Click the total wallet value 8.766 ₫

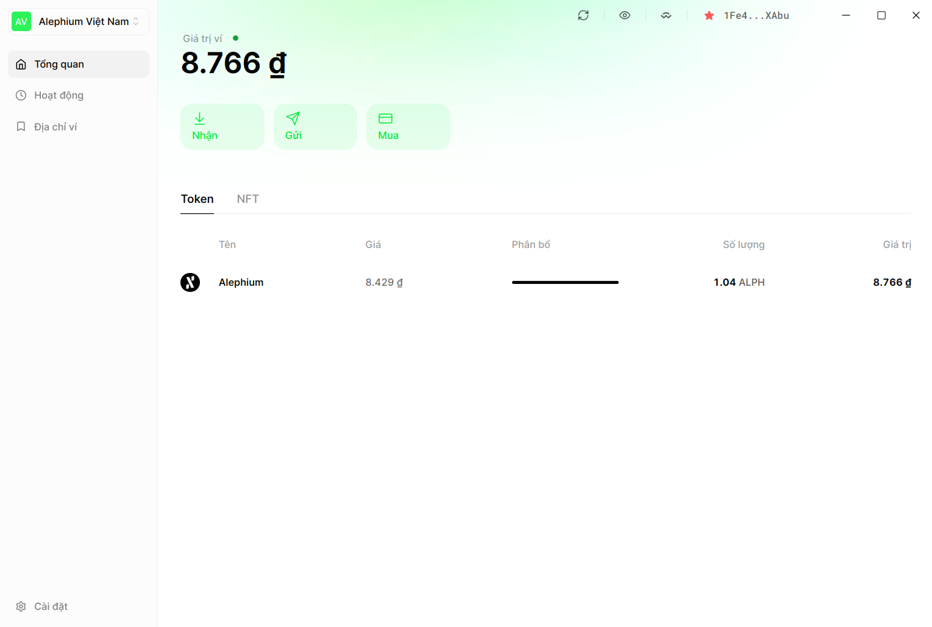click(234, 63)
